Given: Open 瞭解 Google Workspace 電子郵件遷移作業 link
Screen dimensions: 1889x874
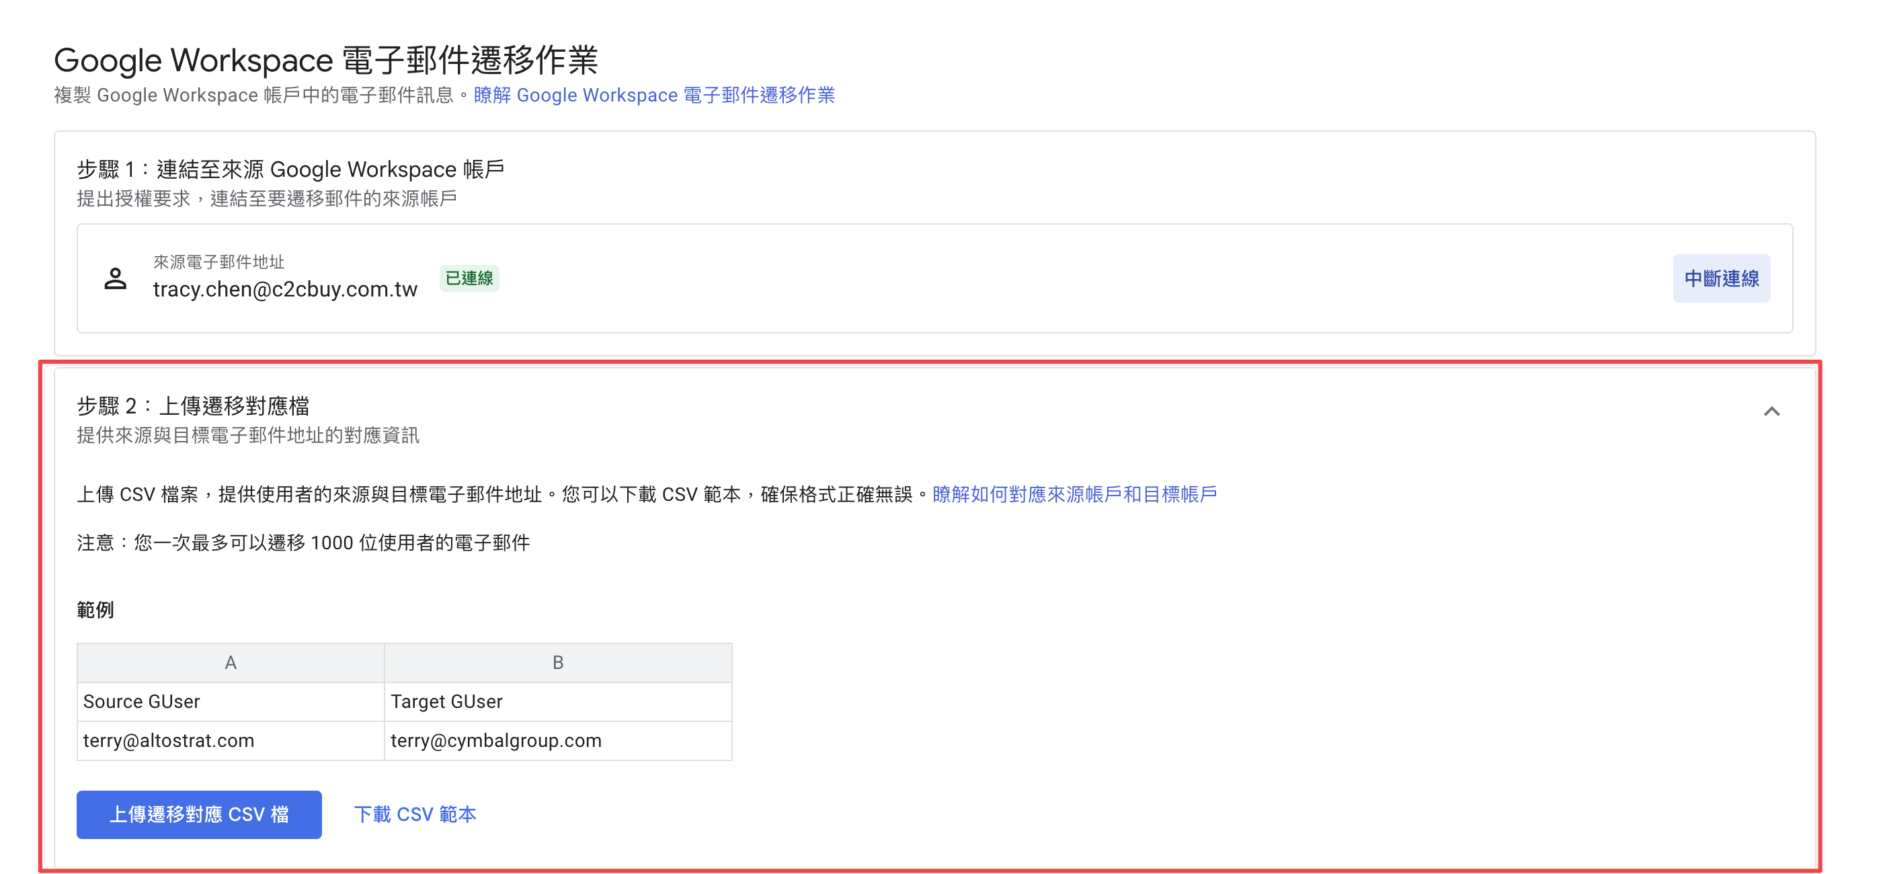Looking at the screenshot, I should 654,95.
